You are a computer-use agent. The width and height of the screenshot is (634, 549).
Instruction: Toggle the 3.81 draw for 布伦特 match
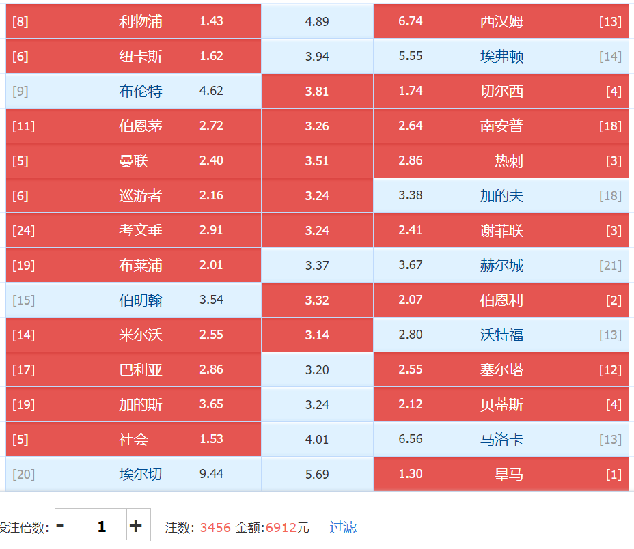tap(317, 91)
